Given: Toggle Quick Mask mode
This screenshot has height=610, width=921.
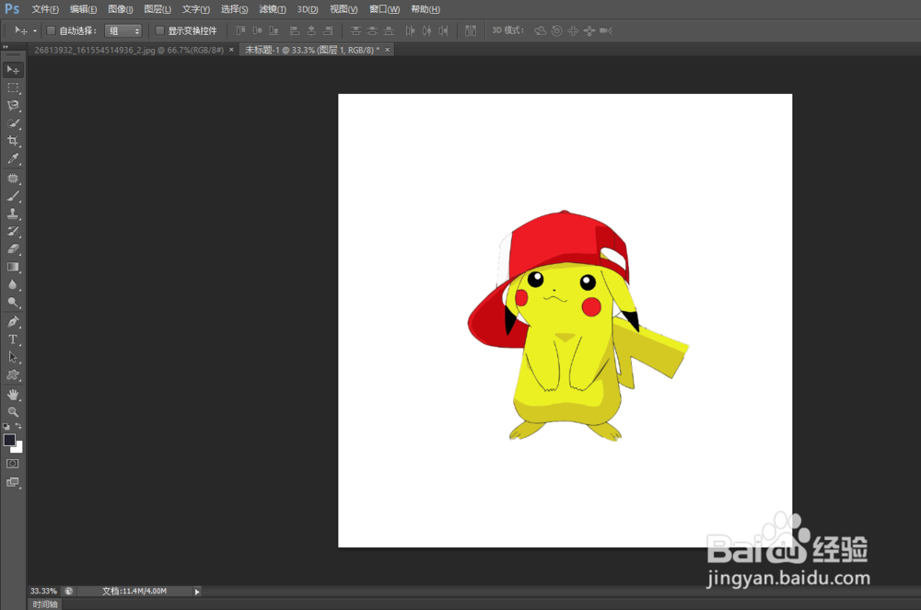Looking at the screenshot, I should [x=12, y=464].
